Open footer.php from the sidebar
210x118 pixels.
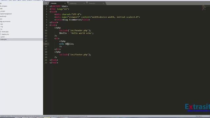tap(5, 32)
